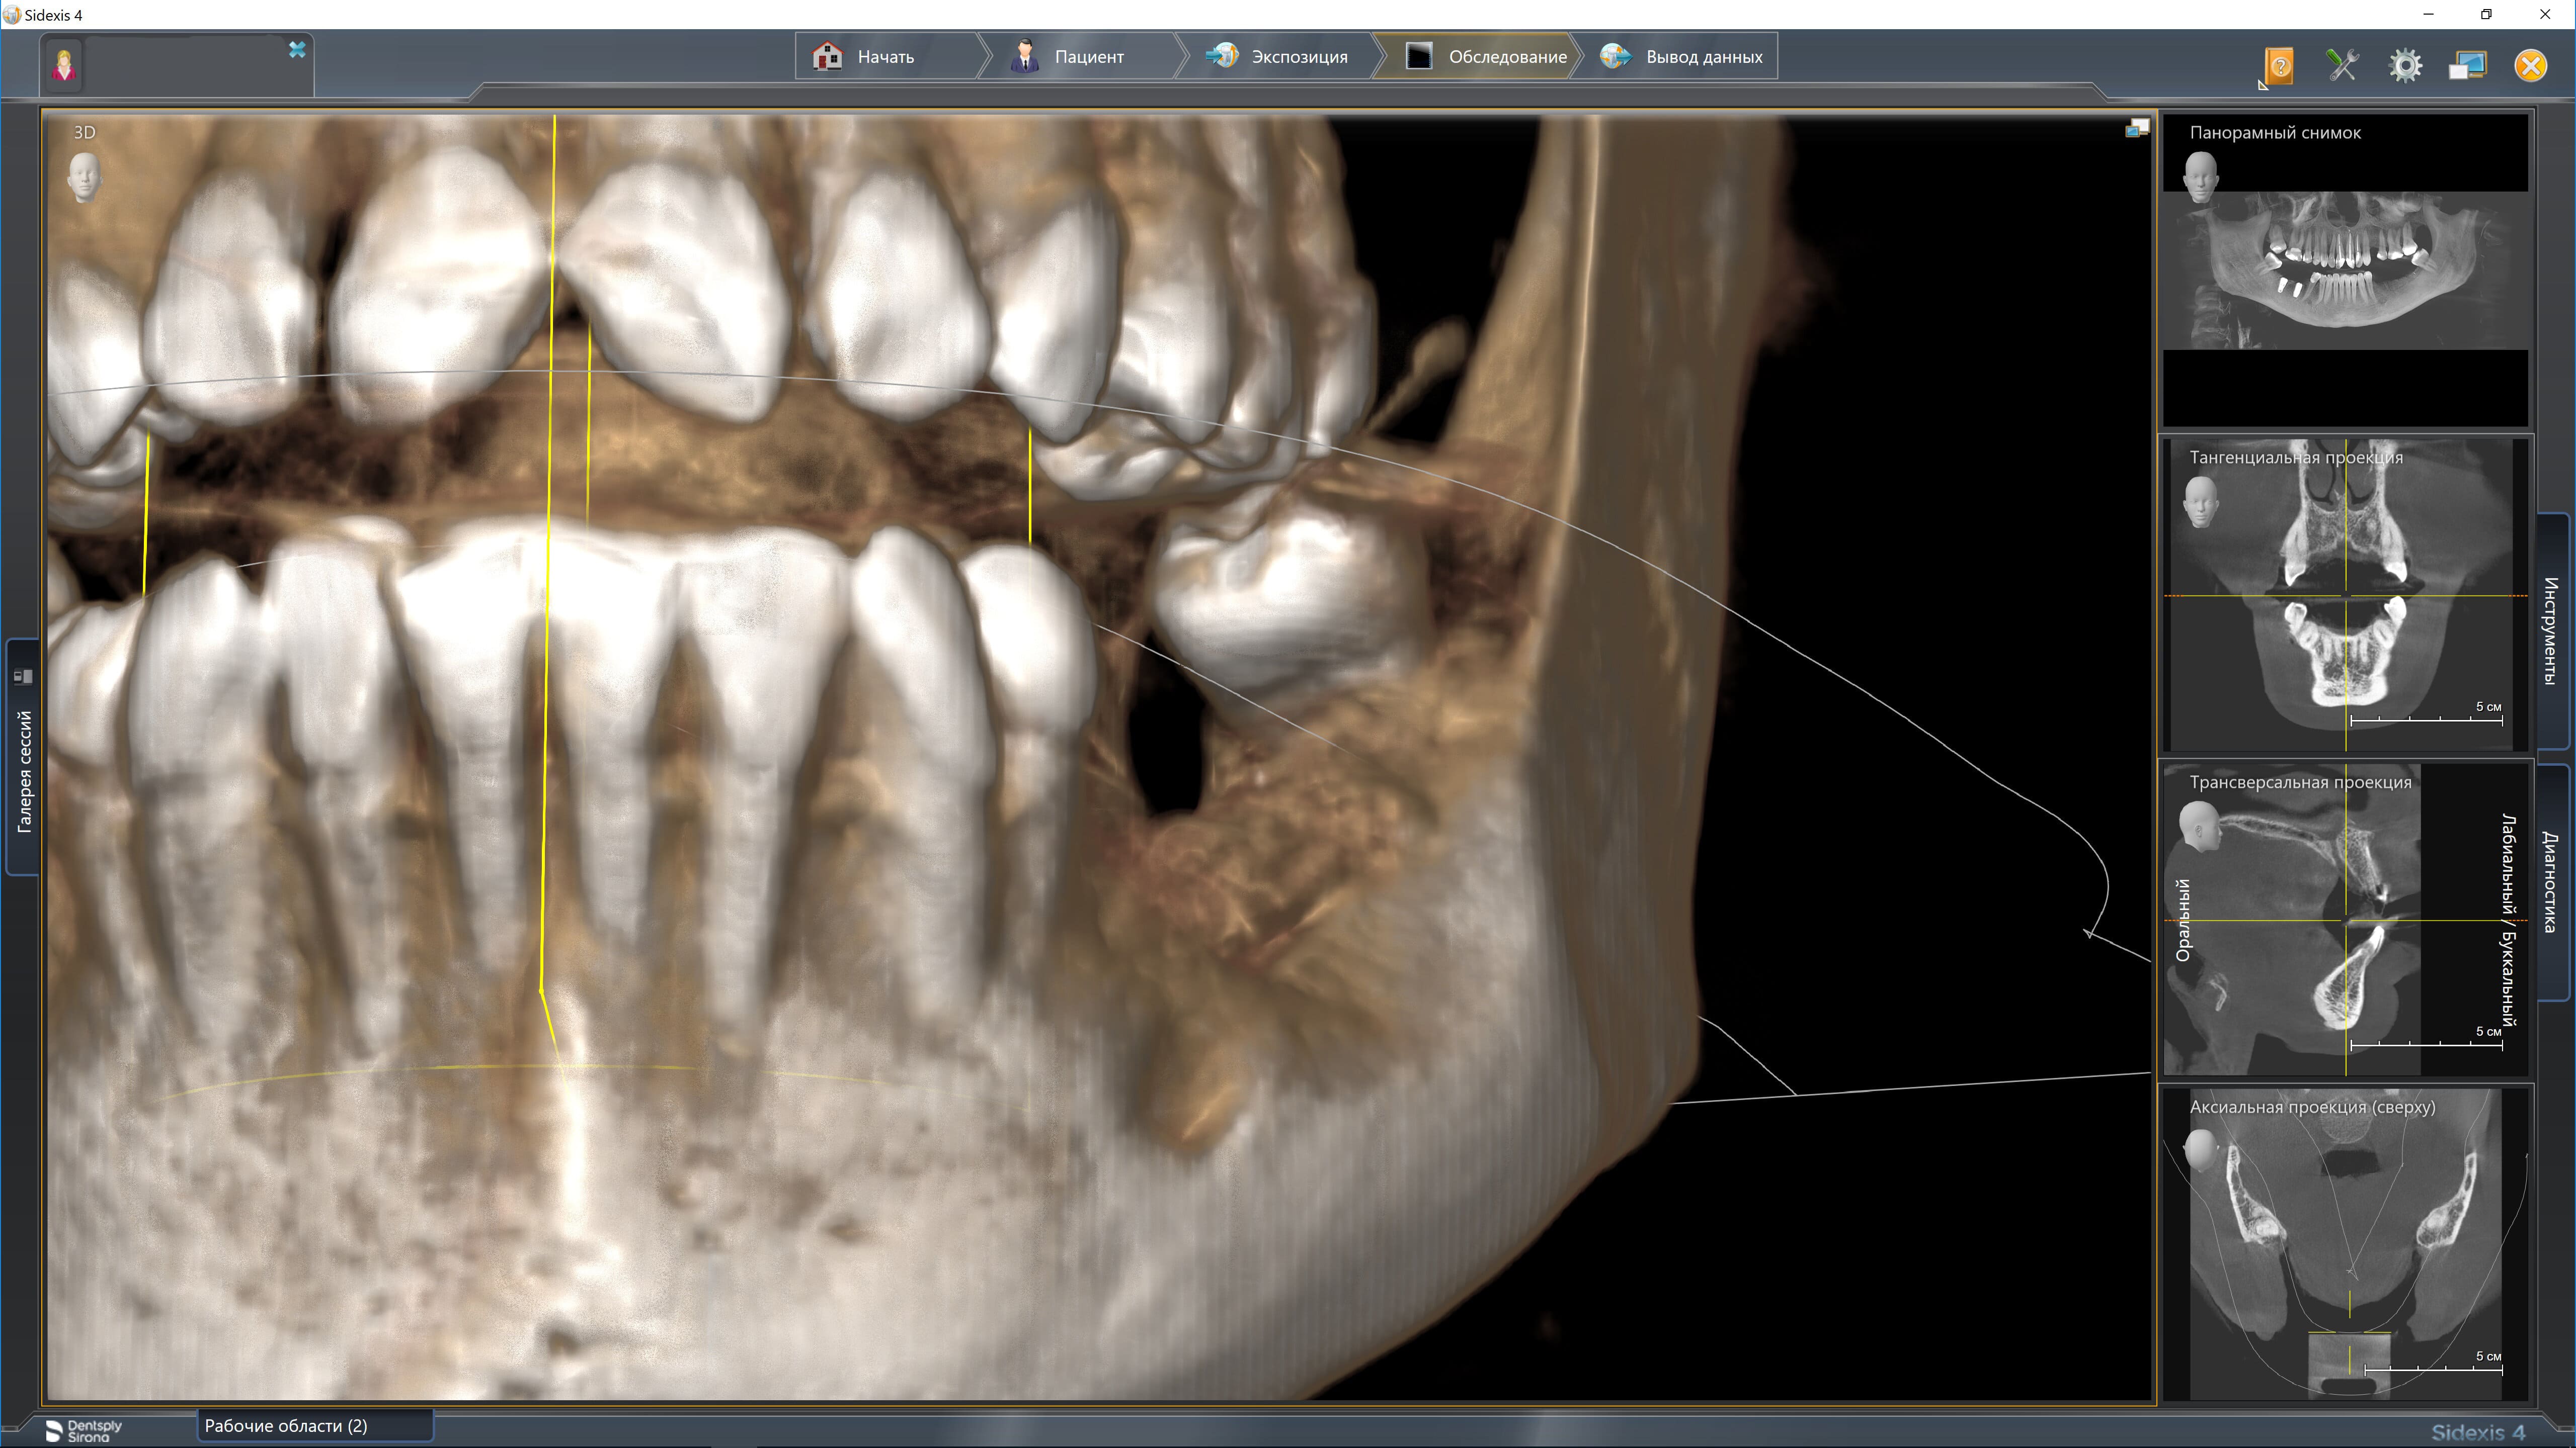Click the gallery icon on Галерея сессий tab
The height and width of the screenshot is (1448, 2576).
click(x=24, y=677)
